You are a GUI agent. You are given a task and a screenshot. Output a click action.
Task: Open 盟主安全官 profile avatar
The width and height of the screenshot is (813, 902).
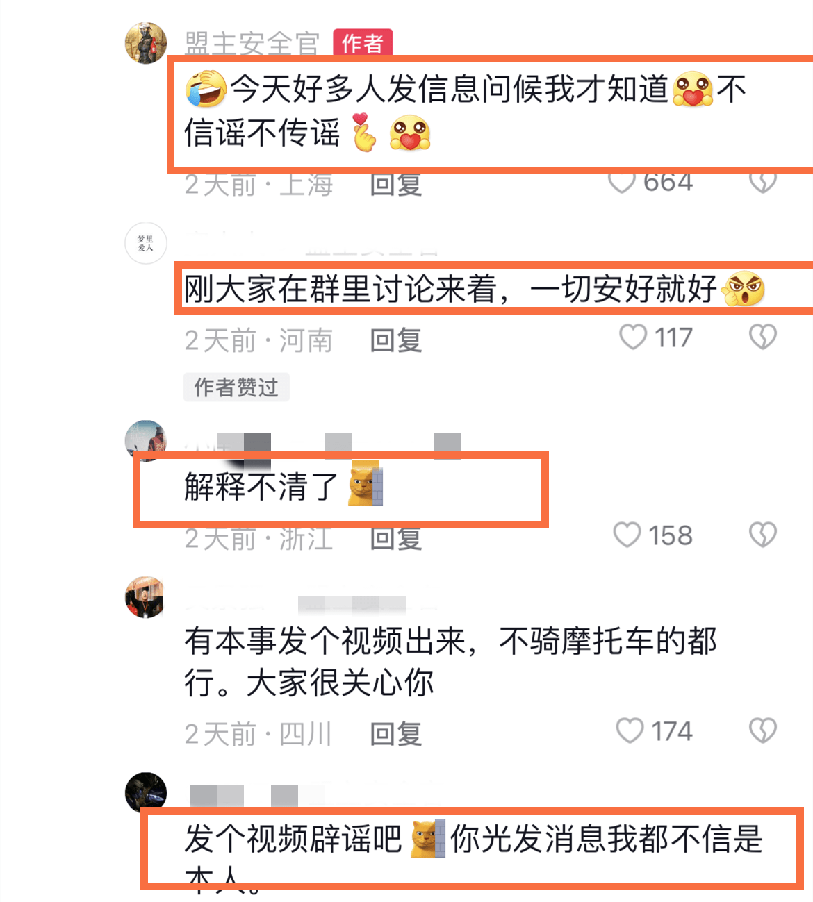(146, 43)
